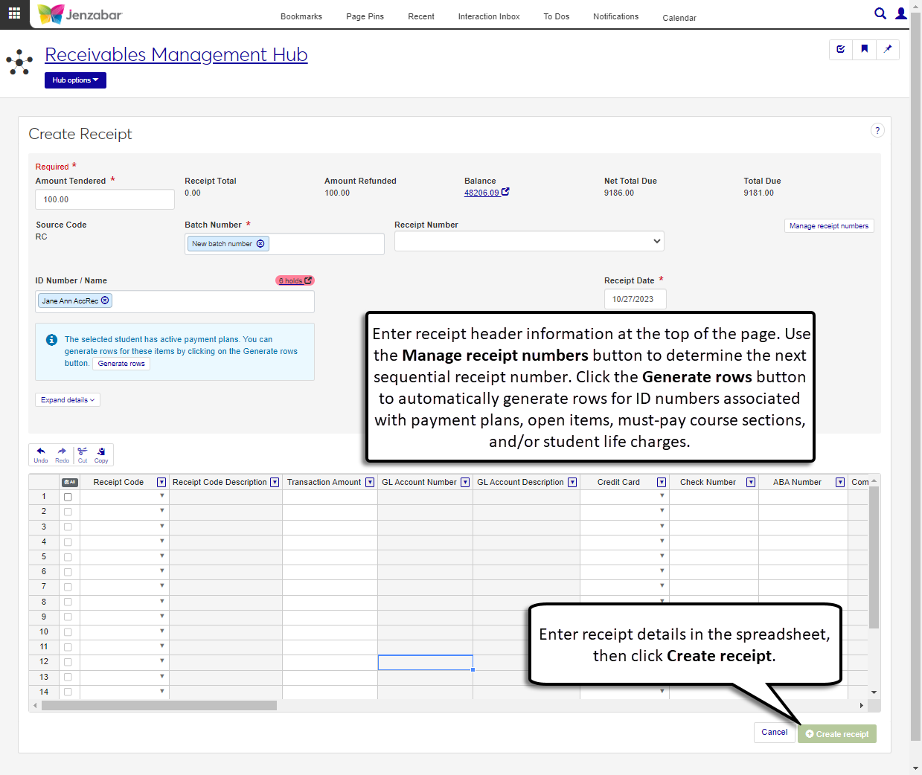Viewport: 922px width, 775px height.
Task: Expand details section below the notice
Action: click(68, 400)
